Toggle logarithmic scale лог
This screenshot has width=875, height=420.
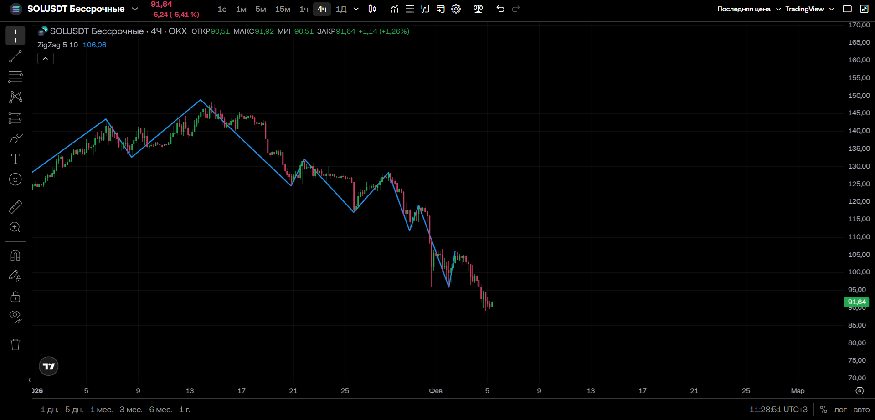click(840, 410)
